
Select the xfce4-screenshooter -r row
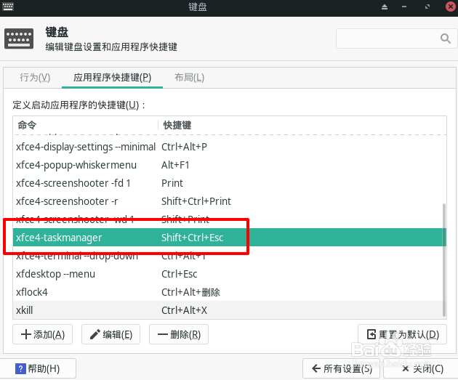pos(230,201)
